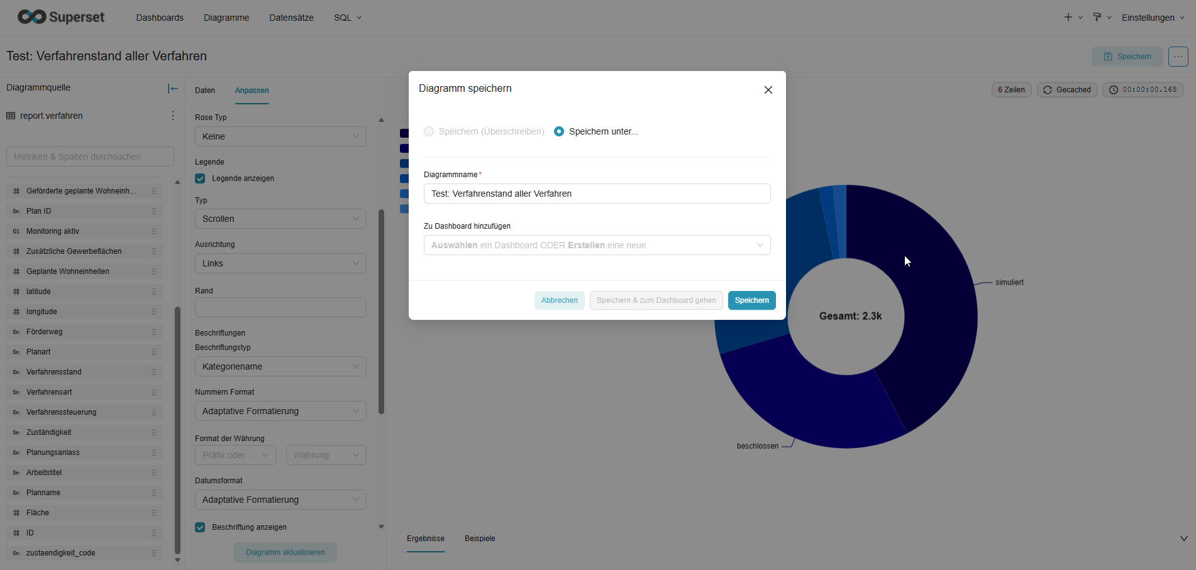
Task: Open the Zu Dashboard hinzufügen dropdown
Action: tap(597, 245)
